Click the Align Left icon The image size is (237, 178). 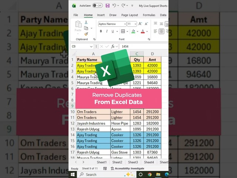click(156, 31)
